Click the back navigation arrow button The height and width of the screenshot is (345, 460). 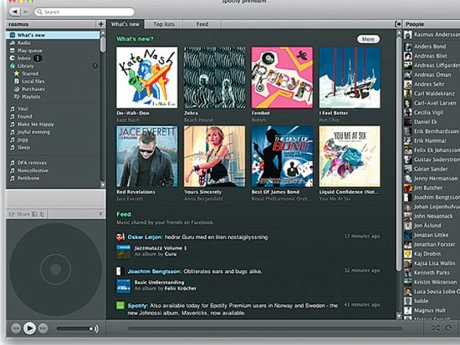tap(15, 12)
